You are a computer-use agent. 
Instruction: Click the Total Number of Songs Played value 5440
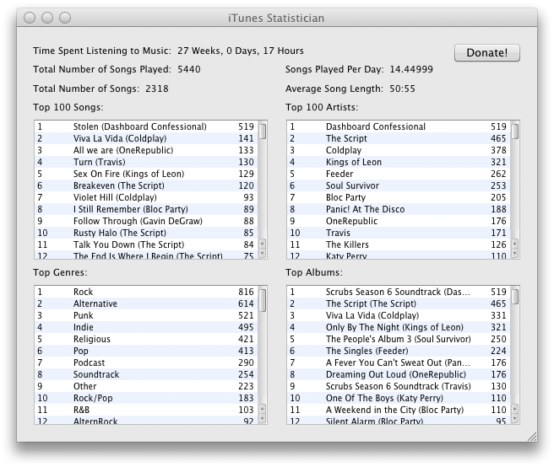(189, 69)
